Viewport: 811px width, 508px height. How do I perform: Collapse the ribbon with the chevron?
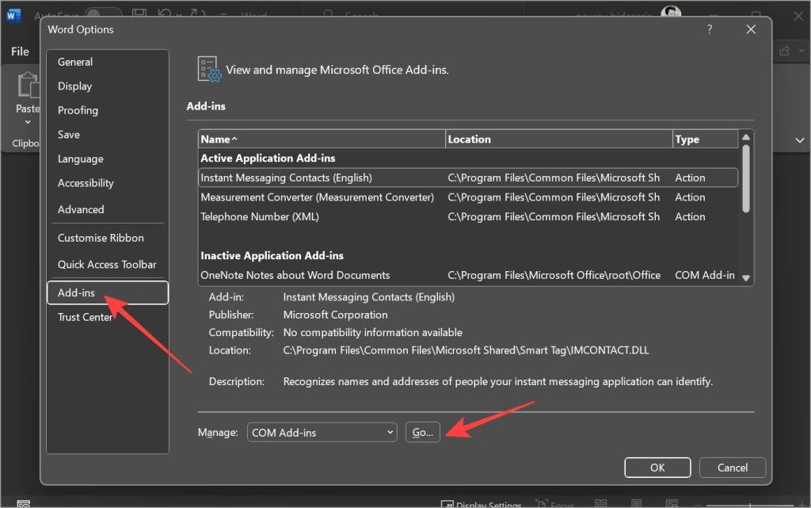point(800,140)
